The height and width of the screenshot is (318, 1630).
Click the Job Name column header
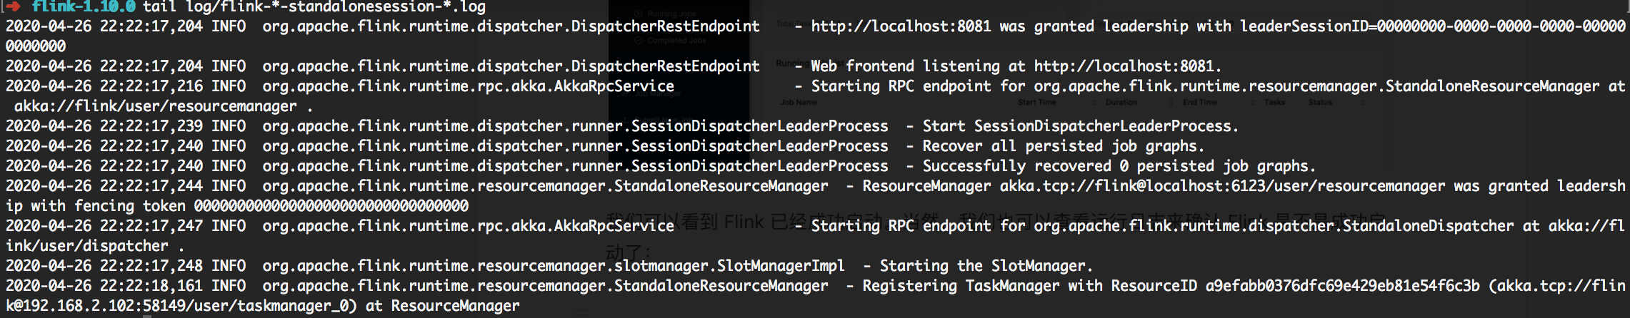click(799, 103)
